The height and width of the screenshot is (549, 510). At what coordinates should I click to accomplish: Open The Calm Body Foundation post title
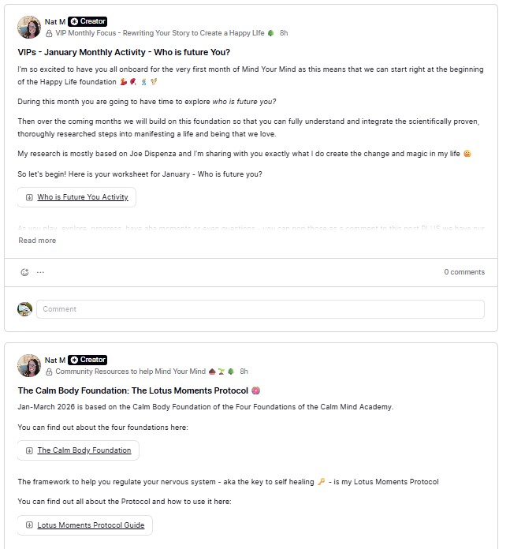(x=133, y=390)
